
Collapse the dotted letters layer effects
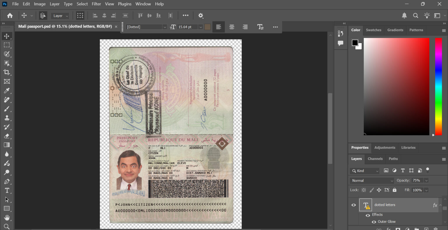440,205
